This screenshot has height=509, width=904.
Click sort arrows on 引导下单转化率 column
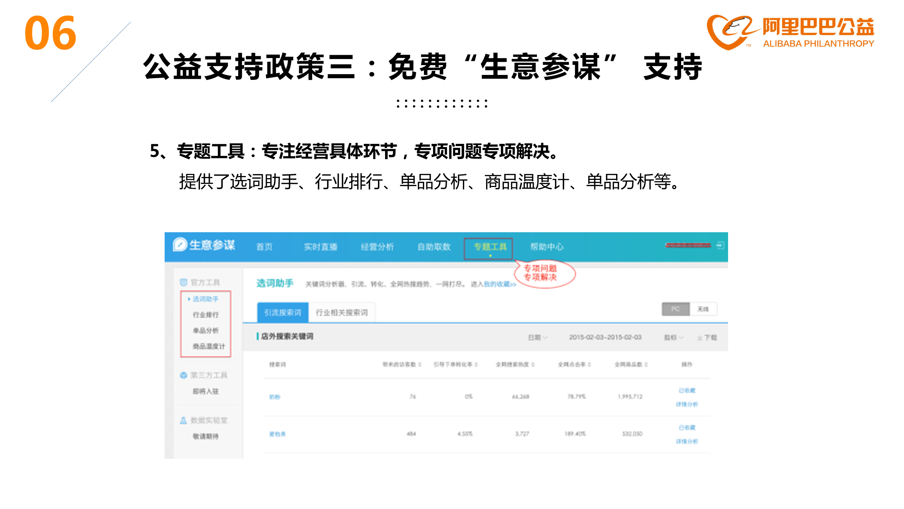point(476,364)
